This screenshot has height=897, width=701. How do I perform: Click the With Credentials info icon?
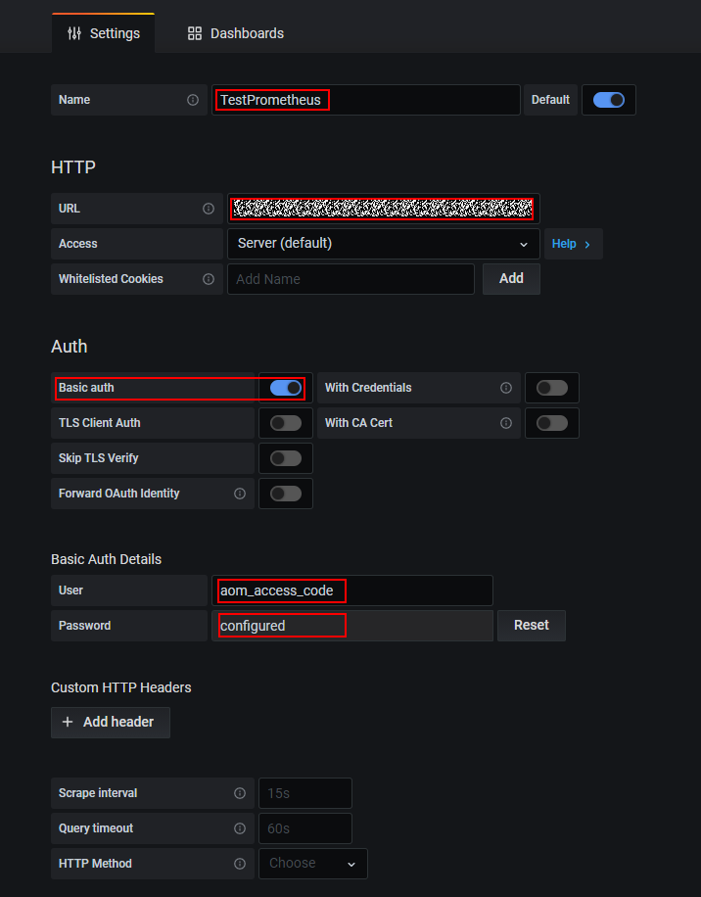pos(506,388)
